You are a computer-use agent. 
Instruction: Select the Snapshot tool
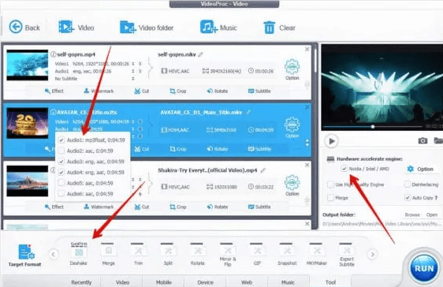tap(287, 254)
